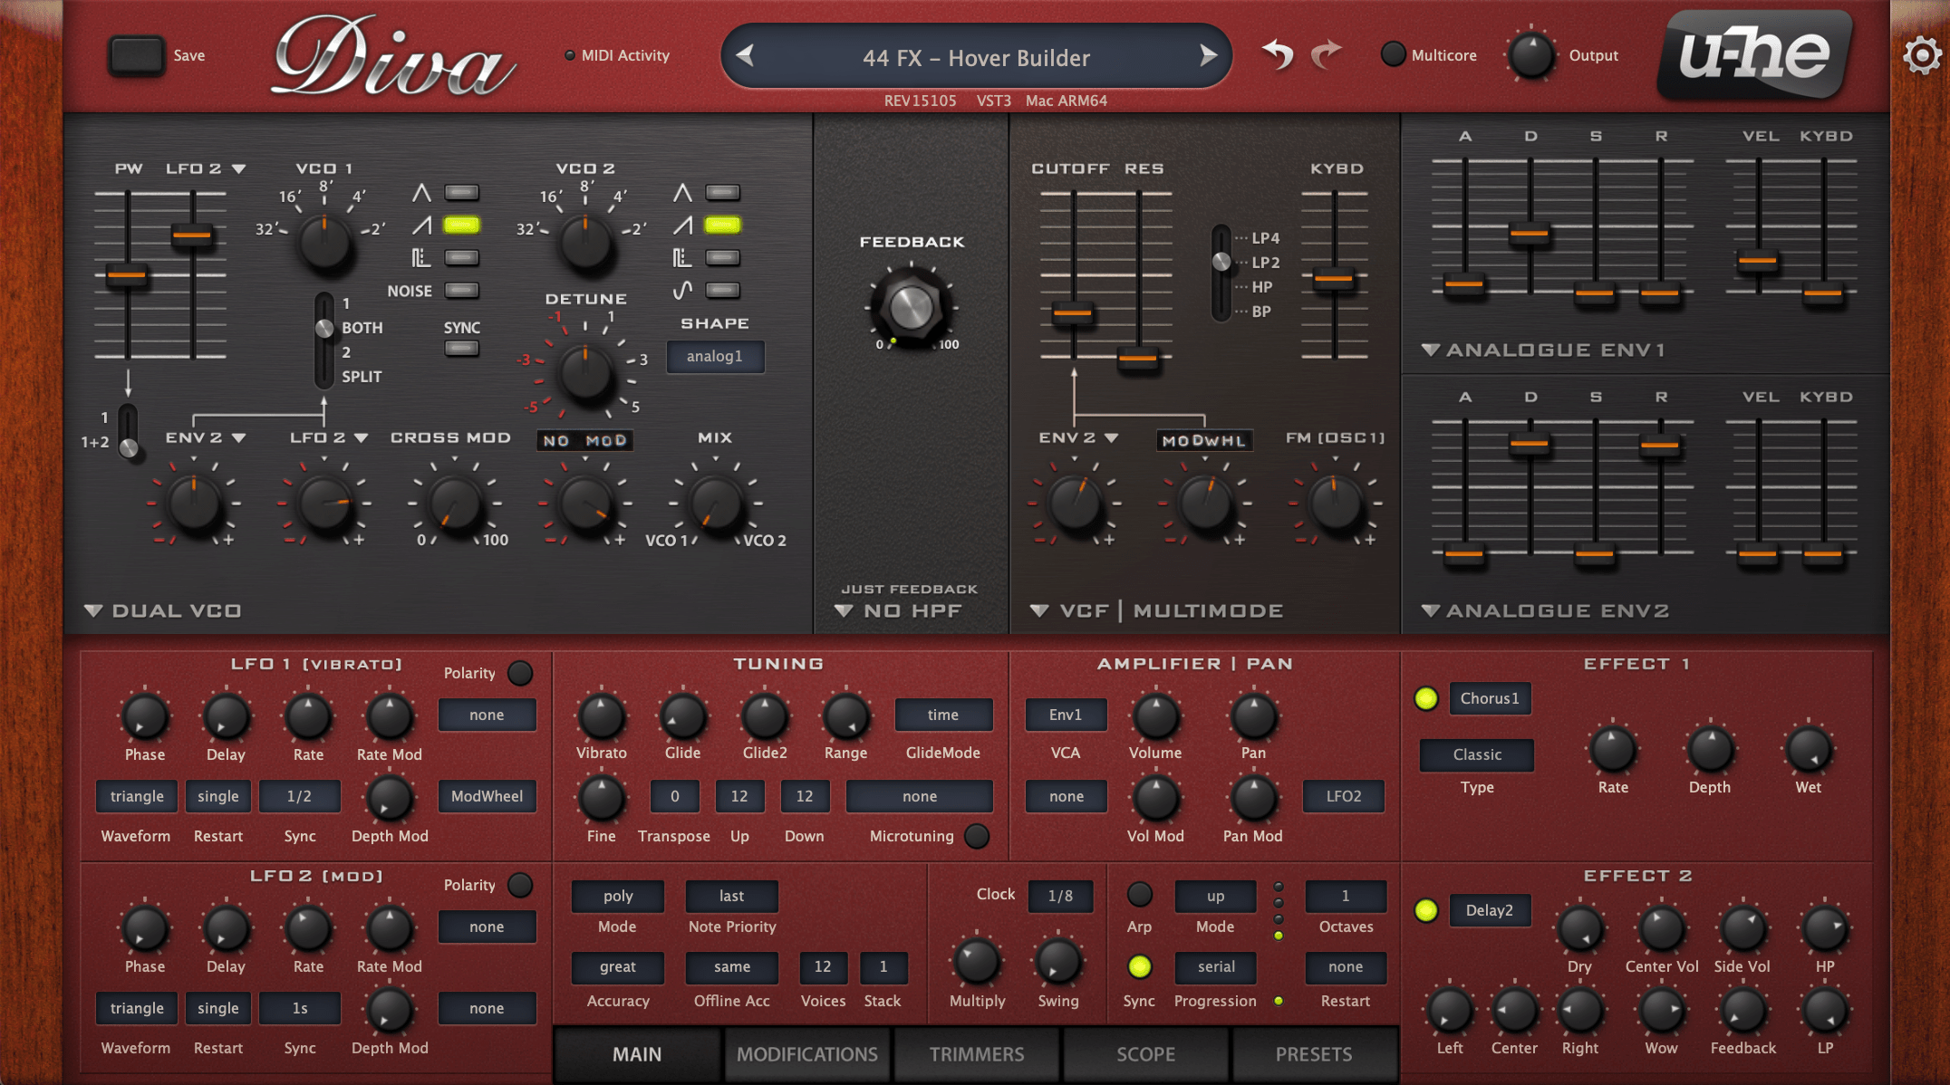Click the Cross Mod knob
Viewport: 1950px width, 1085px height.
pyautogui.click(x=454, y=503)
